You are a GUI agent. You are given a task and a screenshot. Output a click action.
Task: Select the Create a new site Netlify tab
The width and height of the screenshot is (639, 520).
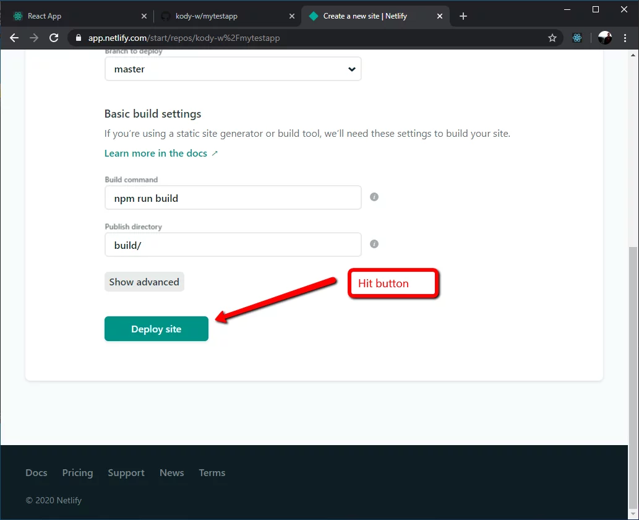click(375, 16)
